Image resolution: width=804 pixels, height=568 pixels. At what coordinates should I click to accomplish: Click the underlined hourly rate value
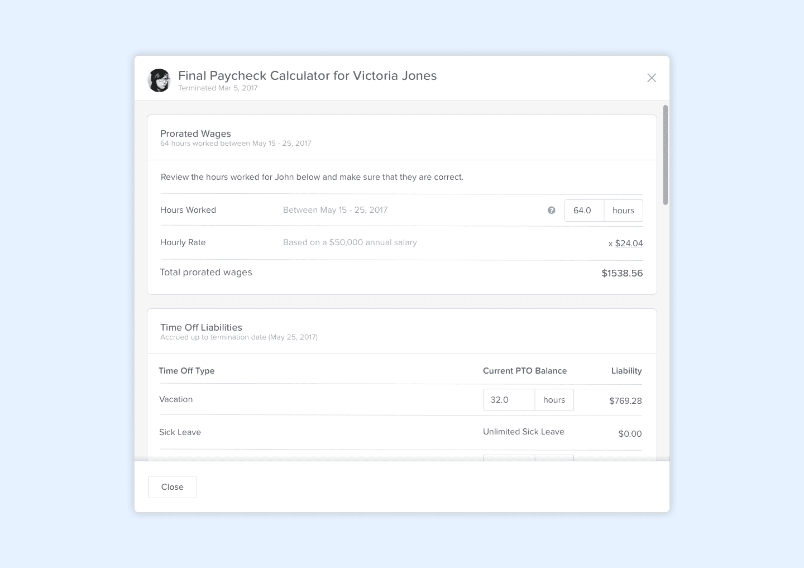(628, 243)
